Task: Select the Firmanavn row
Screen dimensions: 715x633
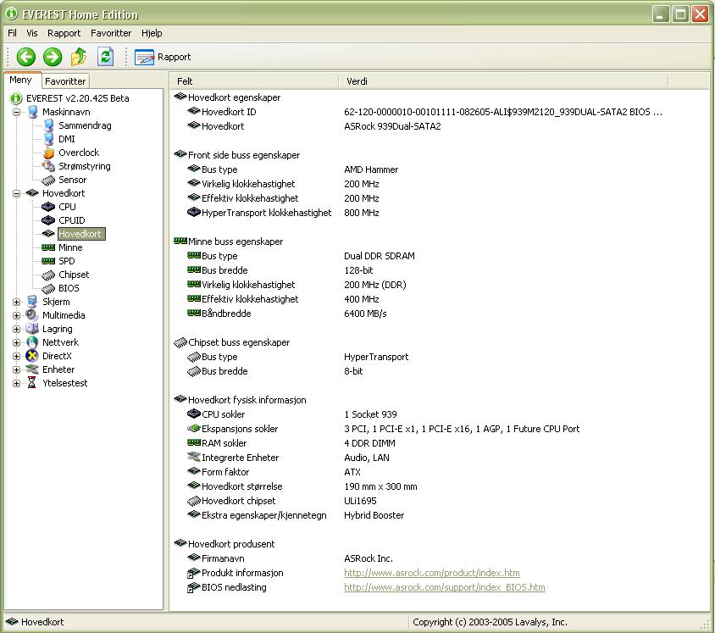Action: click(290, 558)
